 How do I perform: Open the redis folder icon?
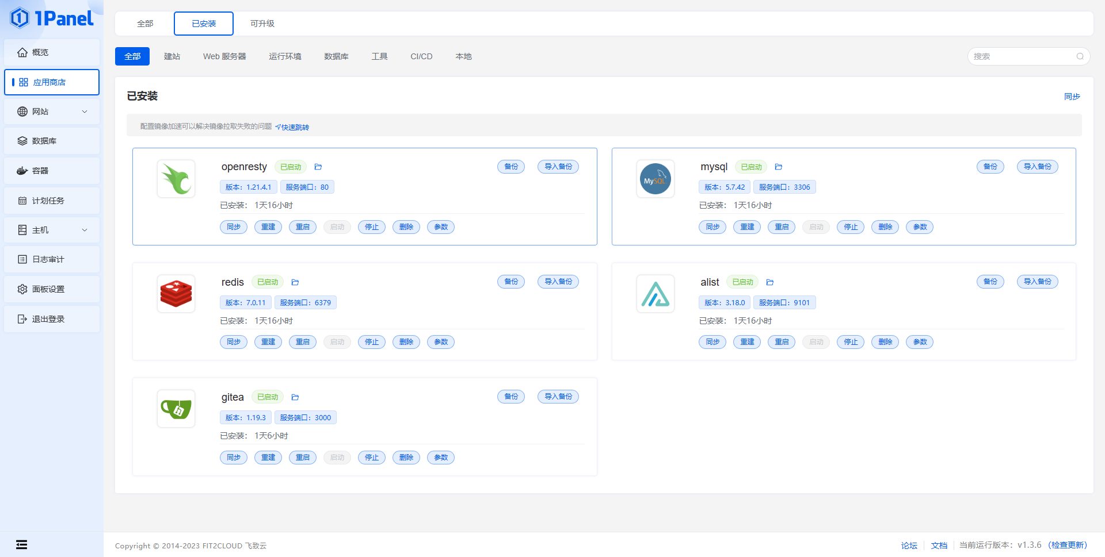click(x=295, y=282)
